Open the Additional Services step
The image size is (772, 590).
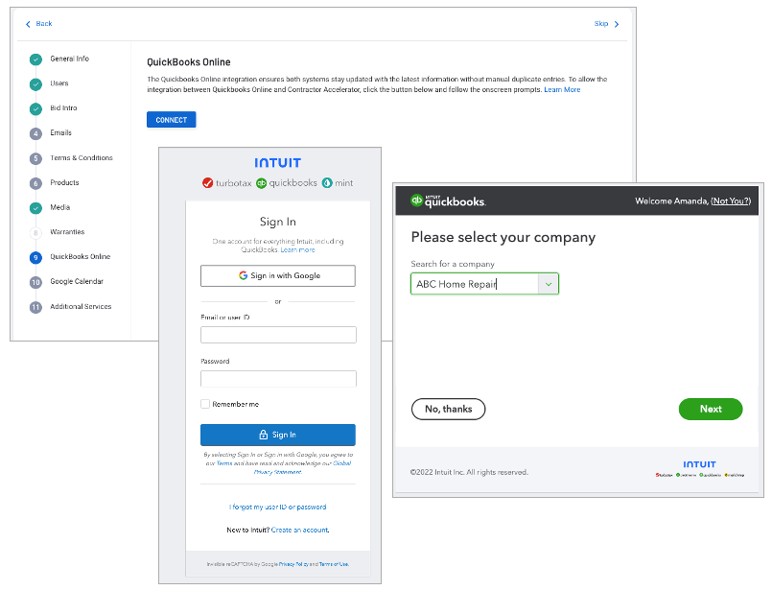click(82, 306)
